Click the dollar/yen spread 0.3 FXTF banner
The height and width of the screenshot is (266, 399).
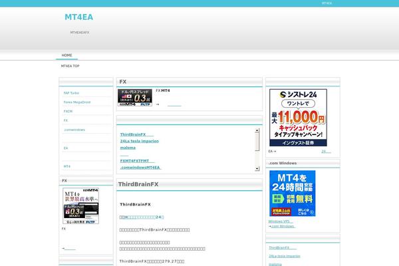(135, 97)
